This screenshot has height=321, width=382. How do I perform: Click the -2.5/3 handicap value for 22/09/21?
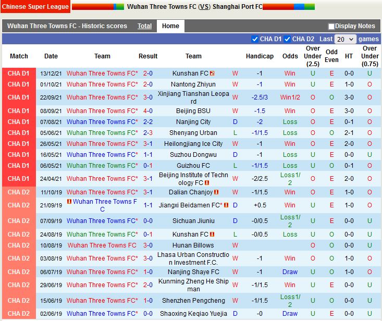[x=260, y=97]
